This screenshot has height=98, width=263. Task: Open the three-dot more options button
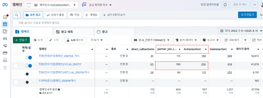[255, 5]
